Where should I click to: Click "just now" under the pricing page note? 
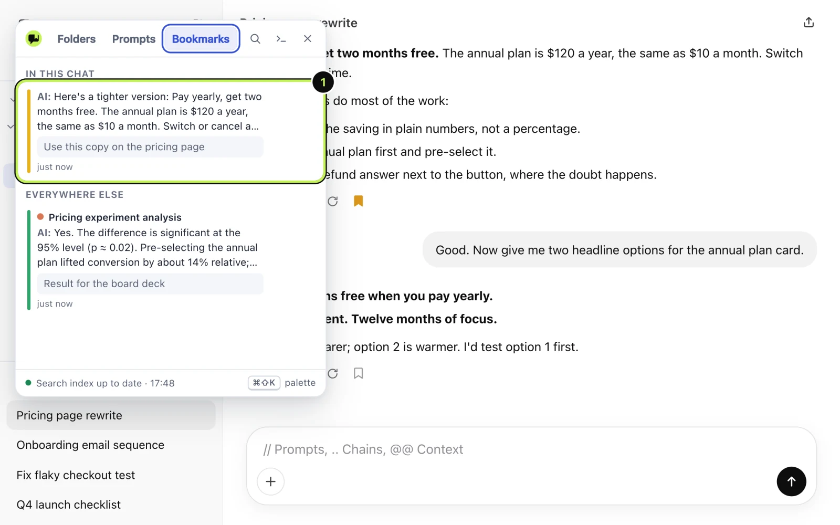(x=55, y=167)
